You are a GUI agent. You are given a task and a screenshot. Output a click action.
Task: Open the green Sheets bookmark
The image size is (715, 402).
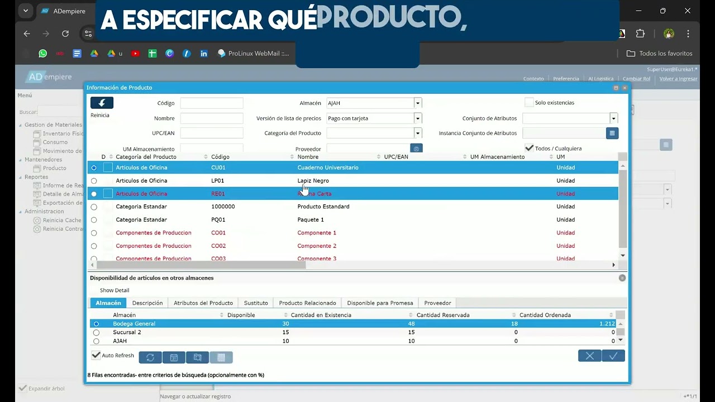tap(152, 54)
